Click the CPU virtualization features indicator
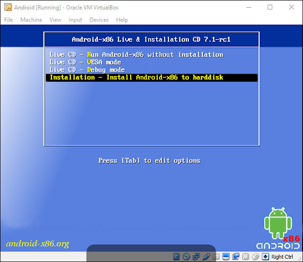Image resolution: width=303 pixels, height=262 pixels. click(246, 257)
